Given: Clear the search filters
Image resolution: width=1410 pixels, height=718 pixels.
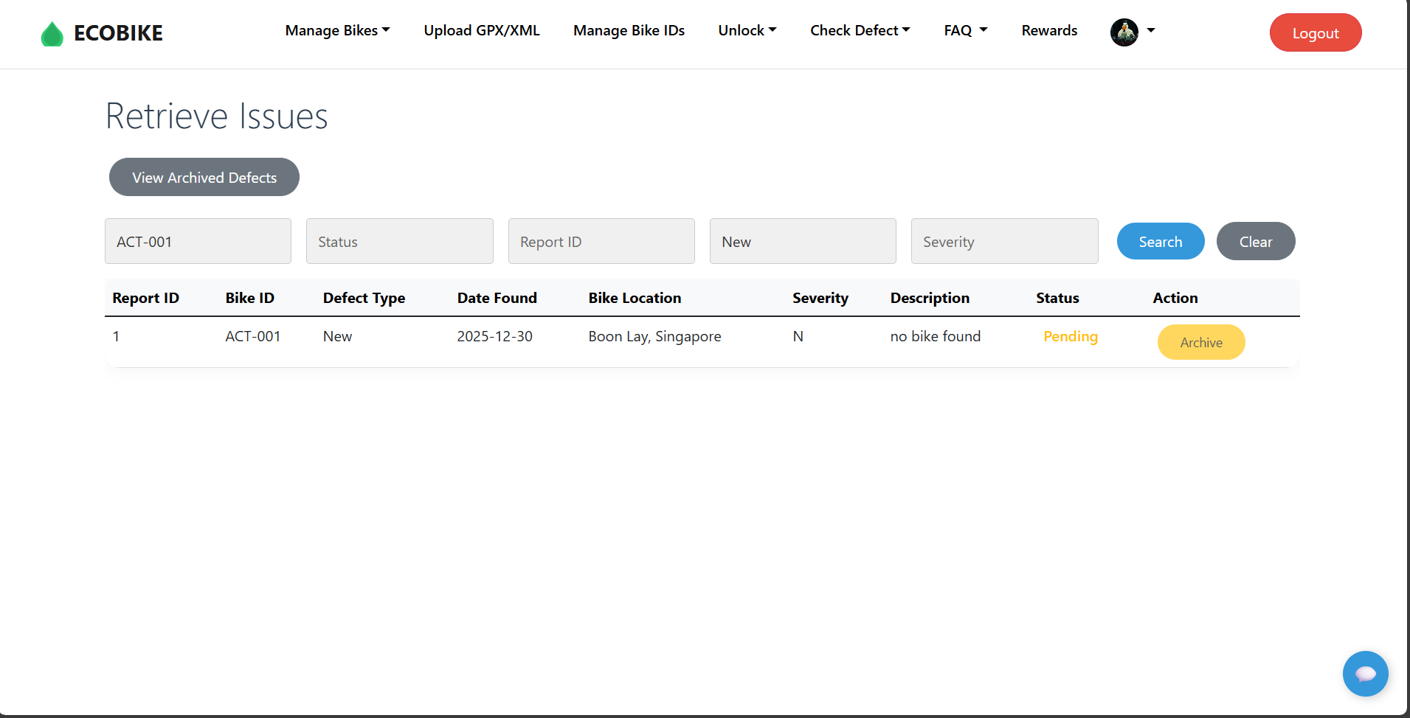Looking at the screenshot, I should coord(1255,241).
